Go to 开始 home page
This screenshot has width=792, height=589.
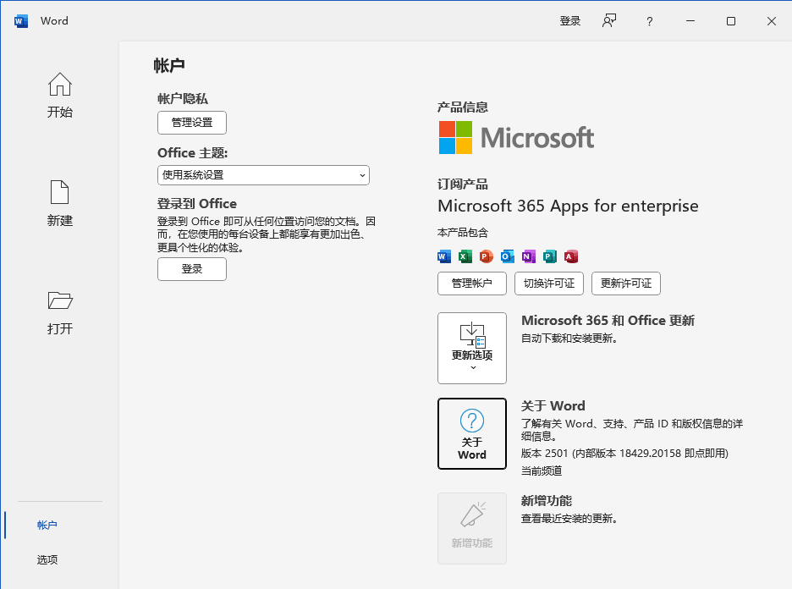click(x=59, y=95)
